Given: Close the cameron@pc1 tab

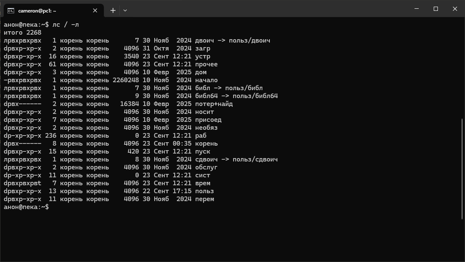Looking at the screenshot, I should [95, 11].
